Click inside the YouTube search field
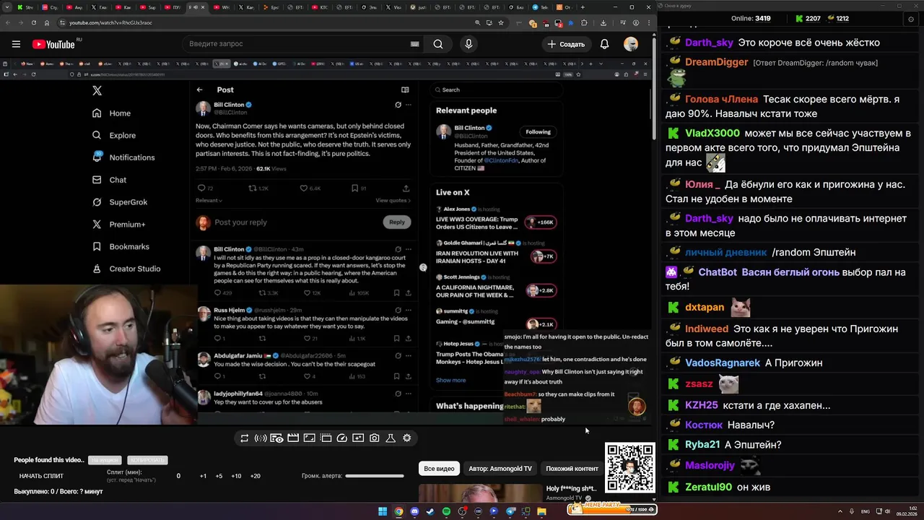 [296, 44]
